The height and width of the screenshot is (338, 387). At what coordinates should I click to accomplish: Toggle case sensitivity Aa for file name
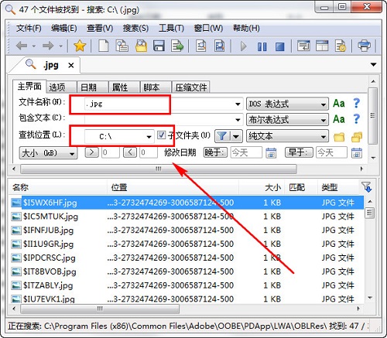coord(339,104)
